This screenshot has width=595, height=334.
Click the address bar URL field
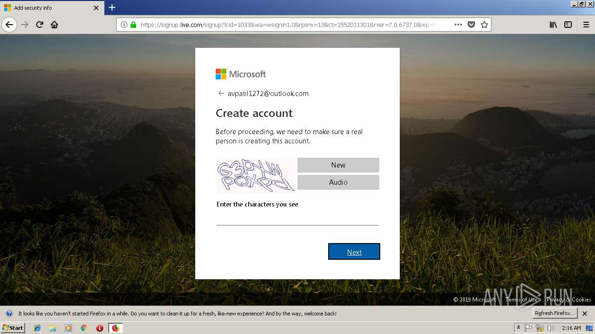287,25
